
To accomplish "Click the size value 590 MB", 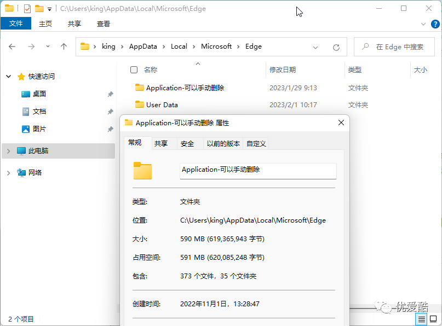I will (x=222, y=239).
